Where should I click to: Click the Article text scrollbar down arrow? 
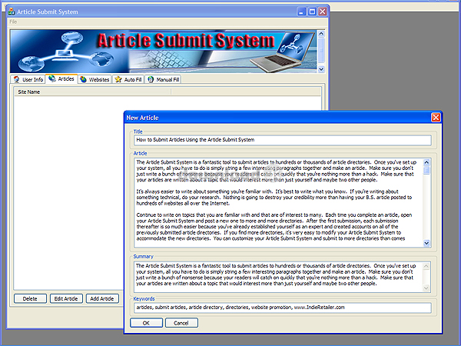[x=426, y=243]
